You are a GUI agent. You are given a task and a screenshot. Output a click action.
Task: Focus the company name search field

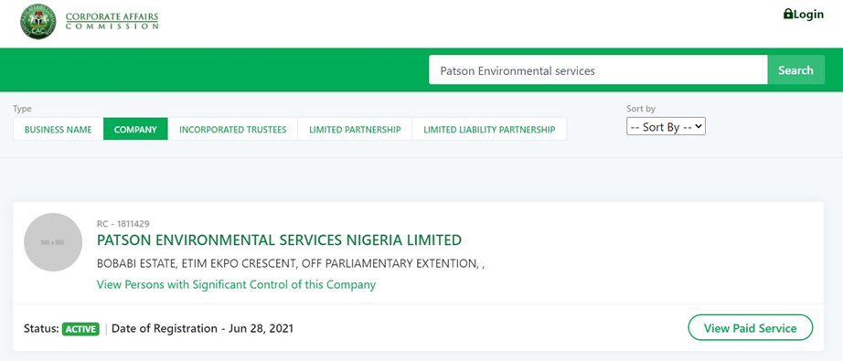point(598,69)
